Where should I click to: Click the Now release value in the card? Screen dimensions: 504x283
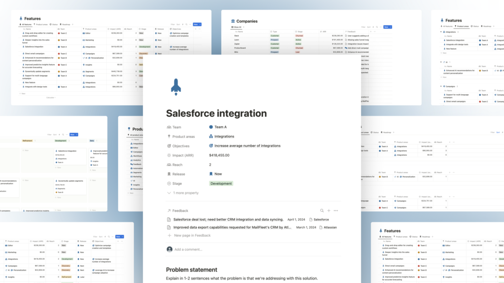[218, 174]
